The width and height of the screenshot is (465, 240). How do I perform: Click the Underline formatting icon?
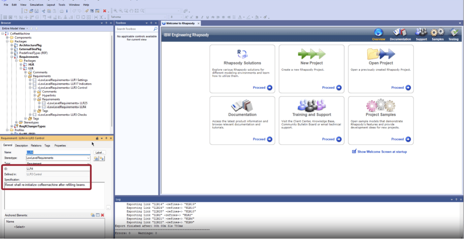point(207,17)
